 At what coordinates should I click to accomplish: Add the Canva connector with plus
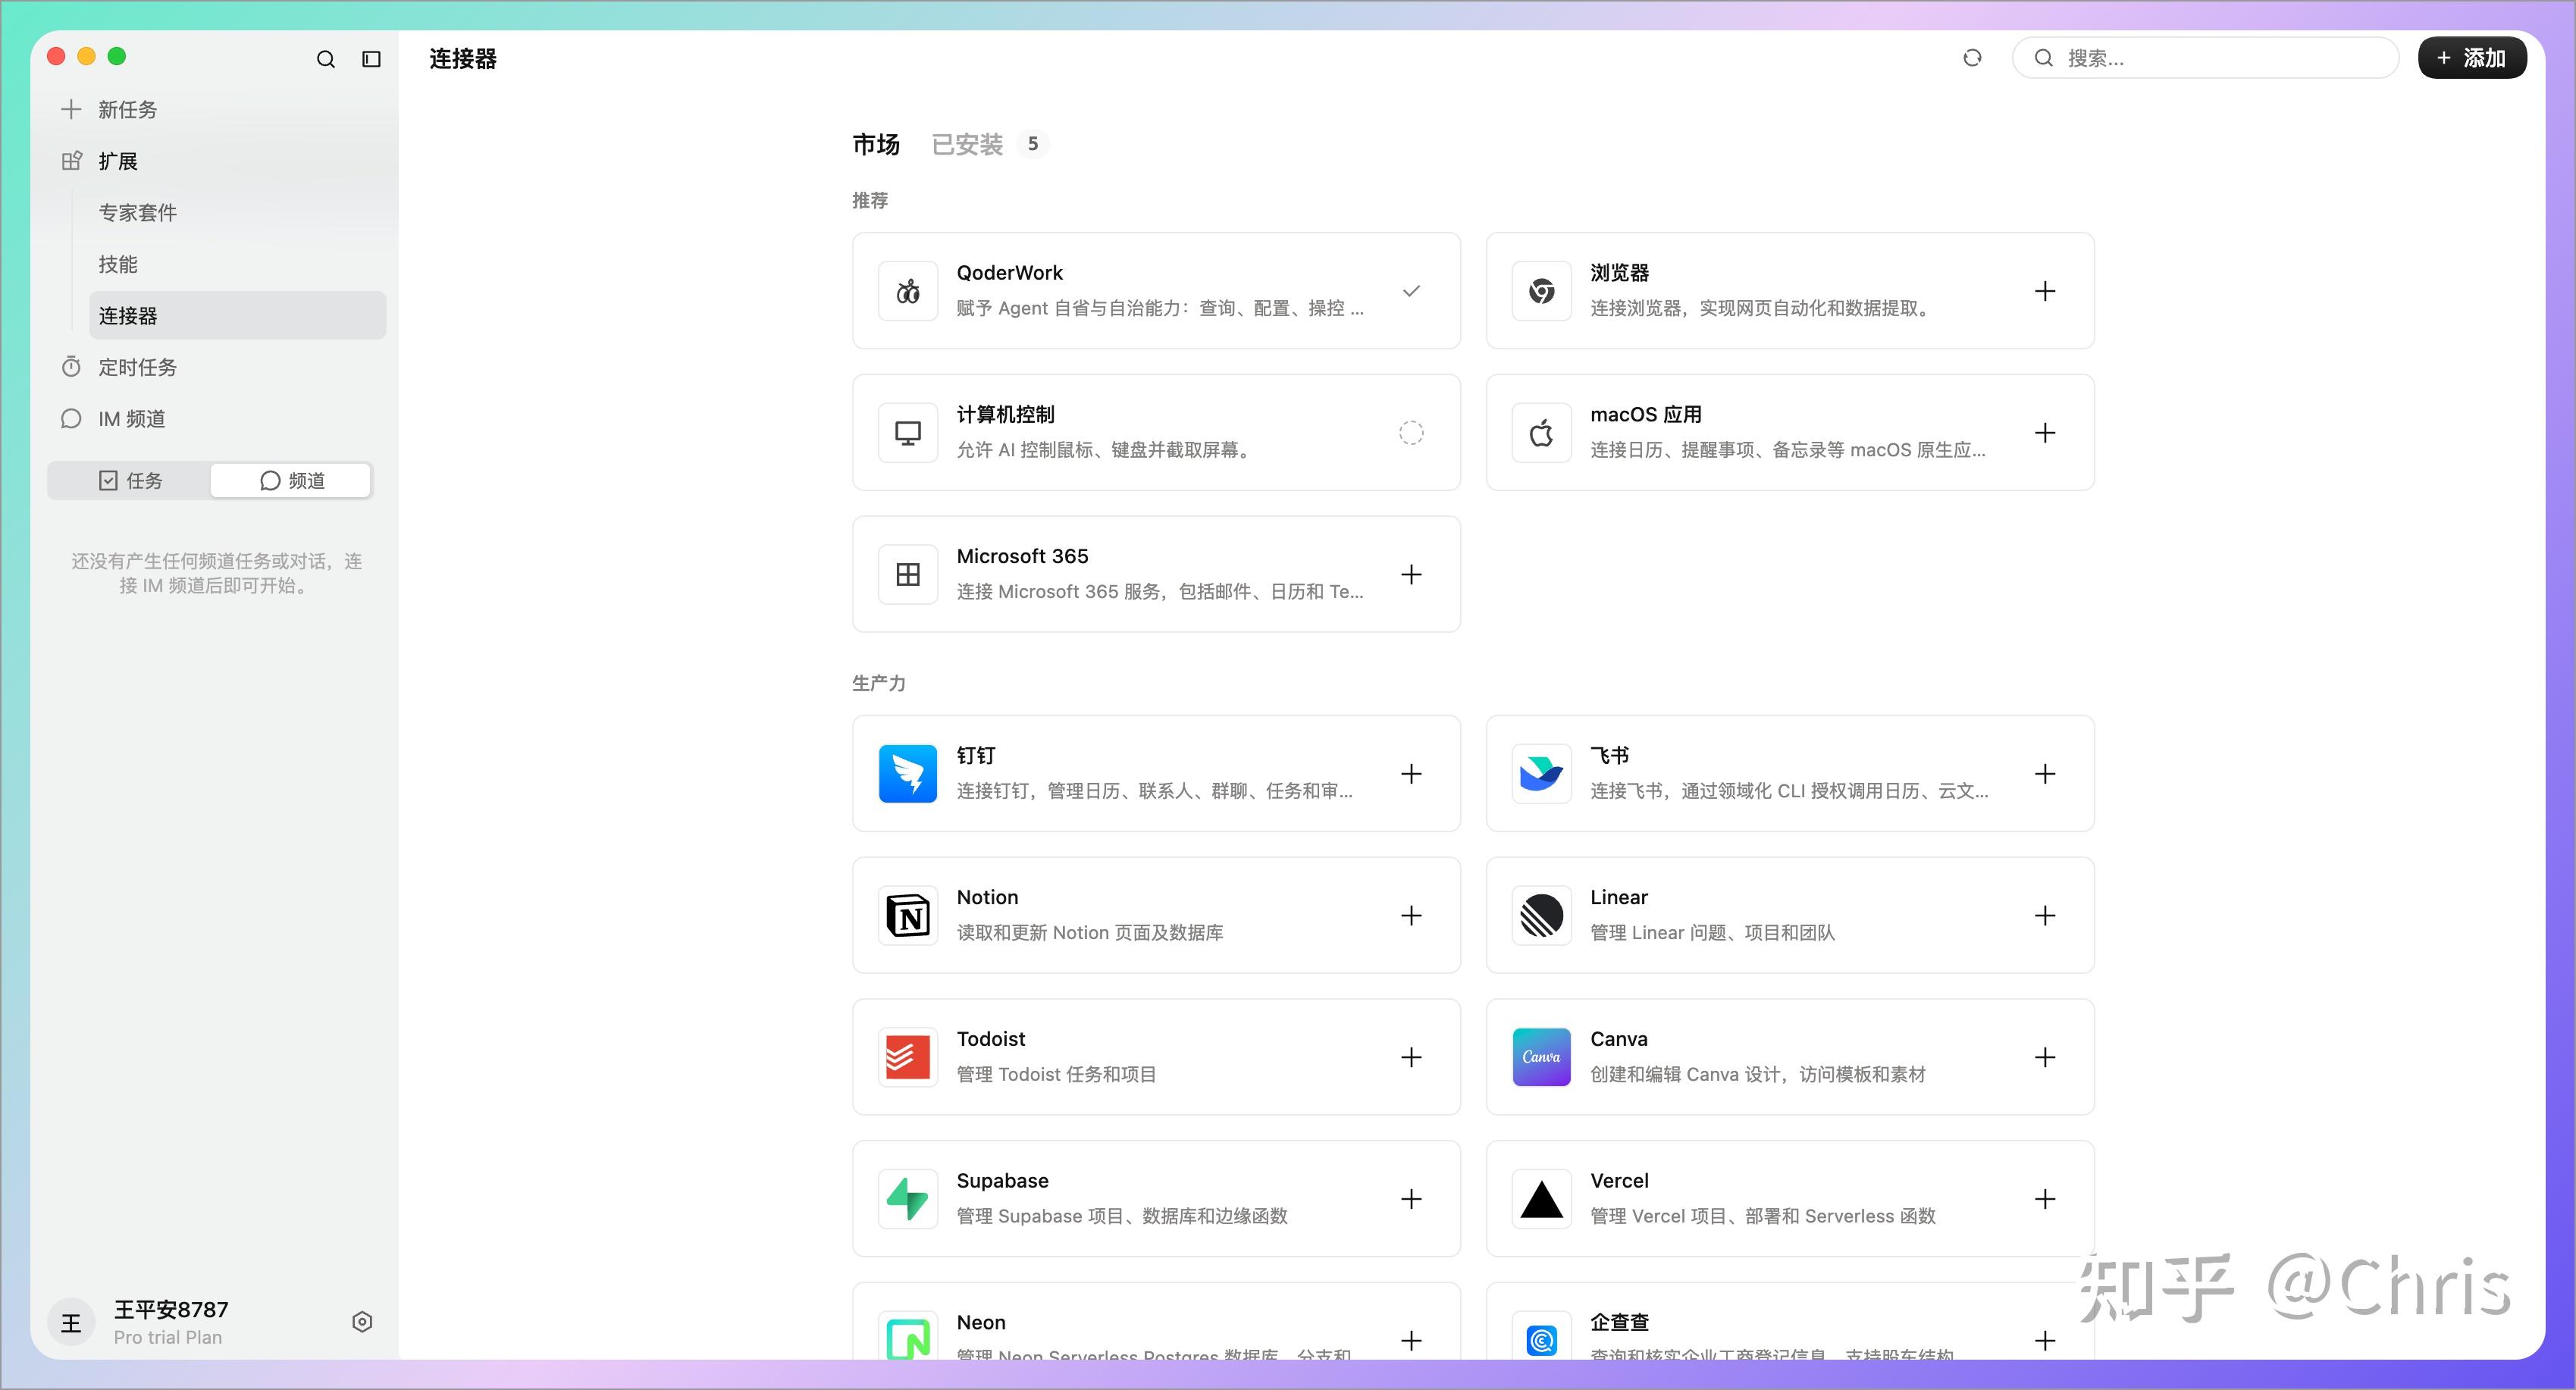(x=2045, y=1057)
